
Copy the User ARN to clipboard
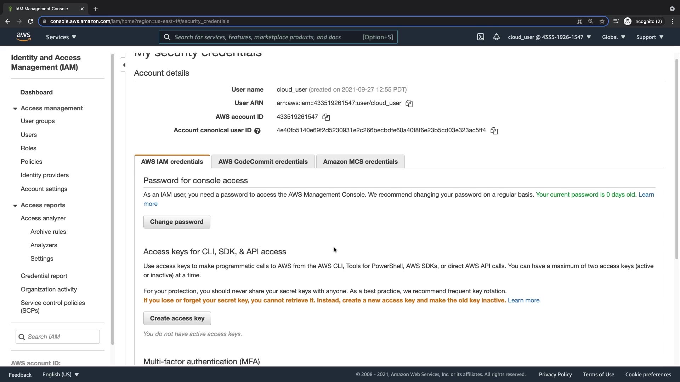(x=409, y=103)
